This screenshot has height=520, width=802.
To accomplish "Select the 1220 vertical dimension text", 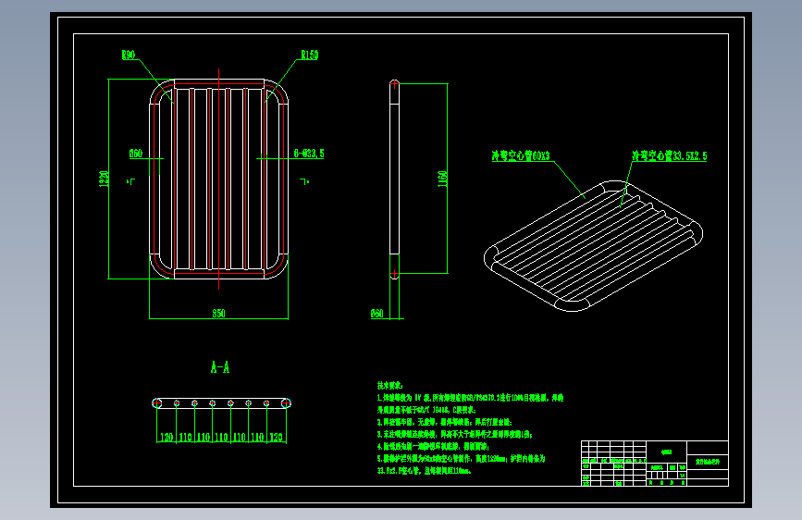I will (104, 179).
